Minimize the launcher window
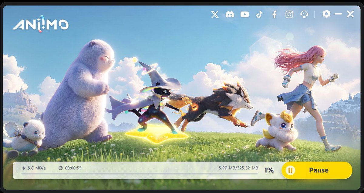The width and height of the screenshot is (364, 193). tap(338, 14)
